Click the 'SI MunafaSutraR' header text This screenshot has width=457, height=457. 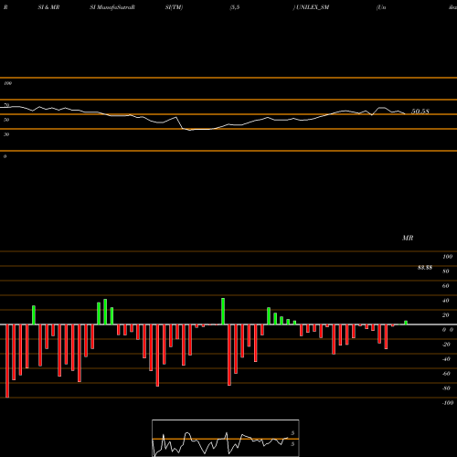[112, 7]
